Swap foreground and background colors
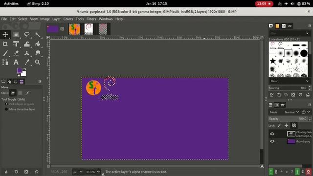The image size is (313, 176). click(x=24, y=69)
